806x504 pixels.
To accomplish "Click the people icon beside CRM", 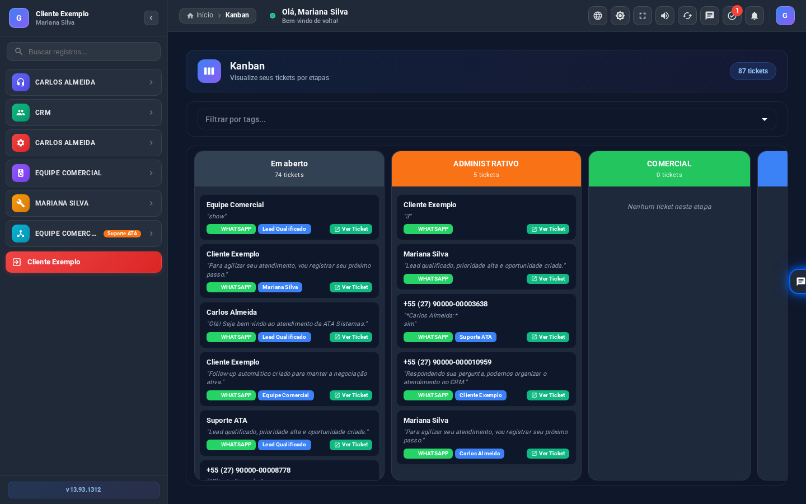I will point(21,113).
